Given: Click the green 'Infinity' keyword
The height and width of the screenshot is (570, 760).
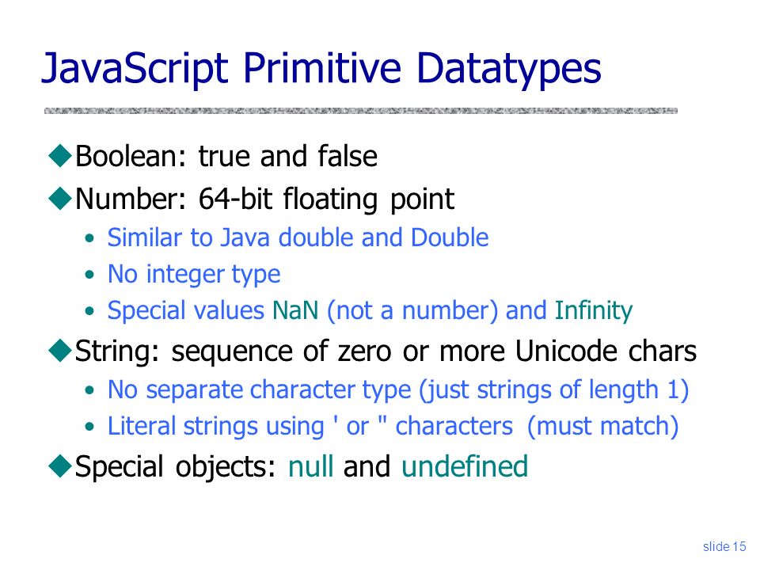Looking at the screenshot, I should coord(594,311).
